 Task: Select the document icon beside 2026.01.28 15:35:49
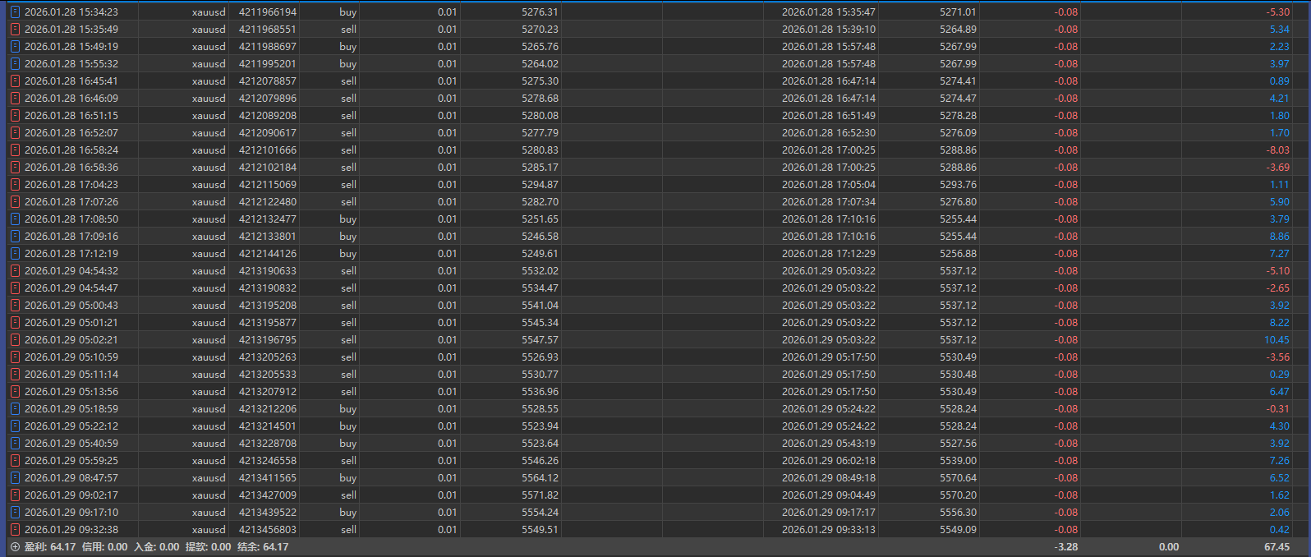15,30
